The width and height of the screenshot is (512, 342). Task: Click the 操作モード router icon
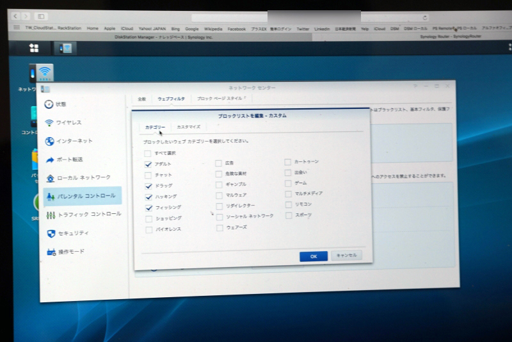51,252
